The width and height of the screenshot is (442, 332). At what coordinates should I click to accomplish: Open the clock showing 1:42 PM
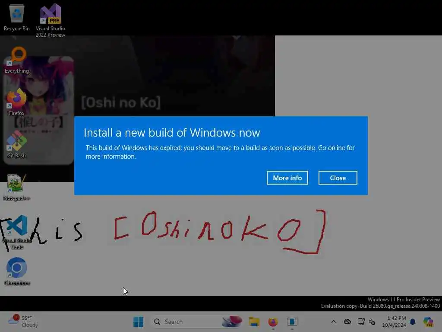point(394,322)
